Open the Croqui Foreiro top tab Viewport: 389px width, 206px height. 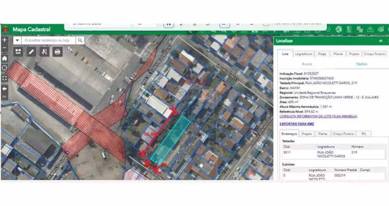374,54
